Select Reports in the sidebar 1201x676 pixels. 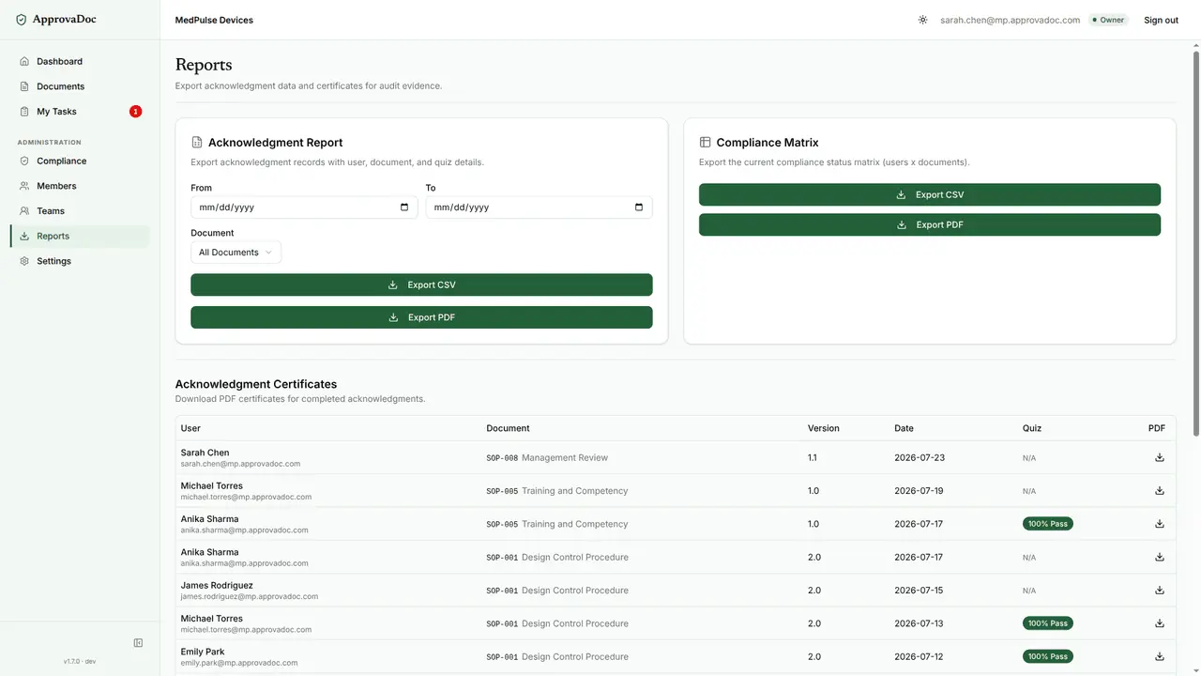click(80, 236)
